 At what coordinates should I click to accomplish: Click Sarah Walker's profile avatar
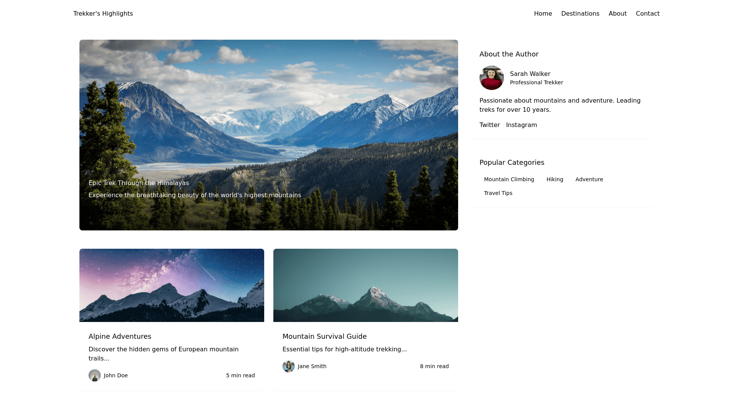click(x=491, y=78)
